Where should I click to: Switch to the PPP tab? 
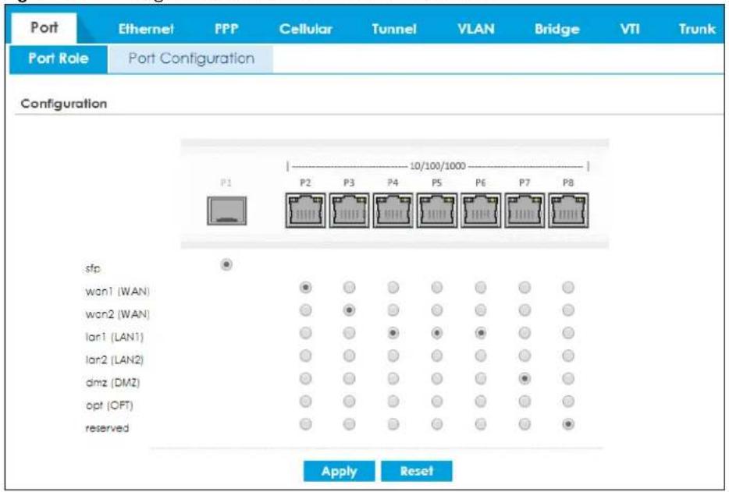226,29
